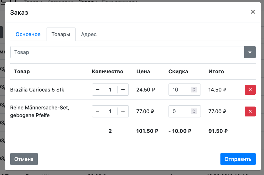This screenshot has width=264, height=175.
Task: Click discount spinner arrows for Reine Männersache-Set
Action: (x=194, y=112)
